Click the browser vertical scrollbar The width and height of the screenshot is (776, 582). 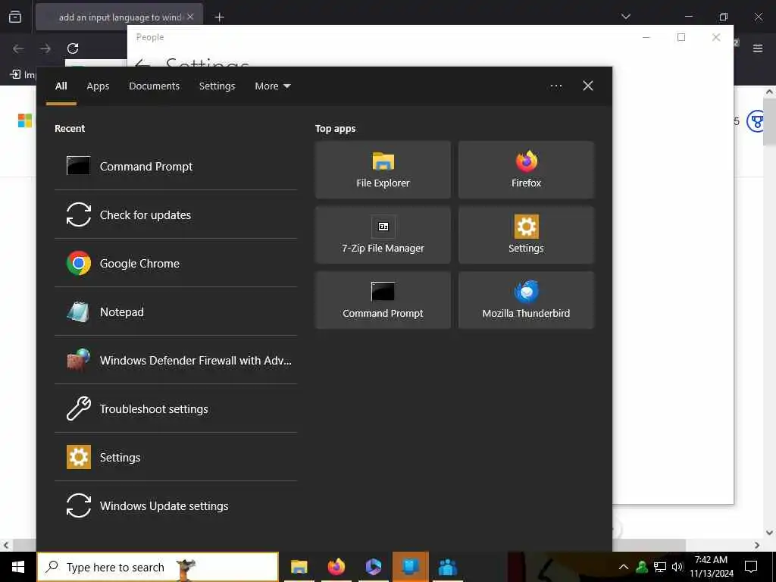[769, 121]
